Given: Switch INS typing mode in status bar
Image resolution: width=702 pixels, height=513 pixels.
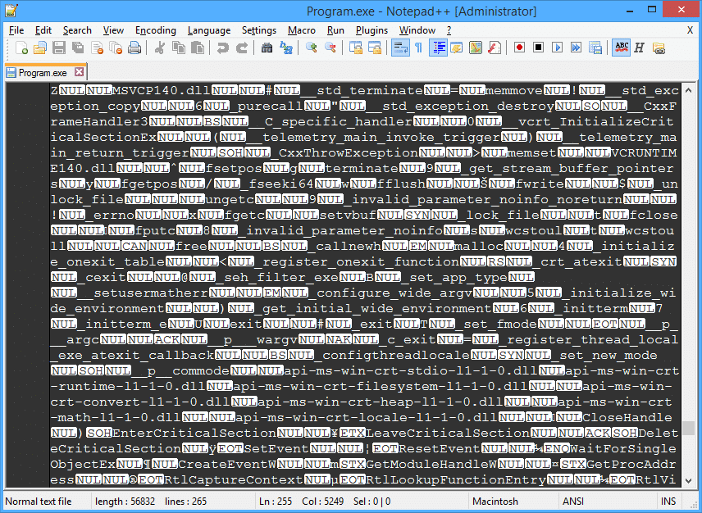Looking at the screenshot, I should pos(668,502).
